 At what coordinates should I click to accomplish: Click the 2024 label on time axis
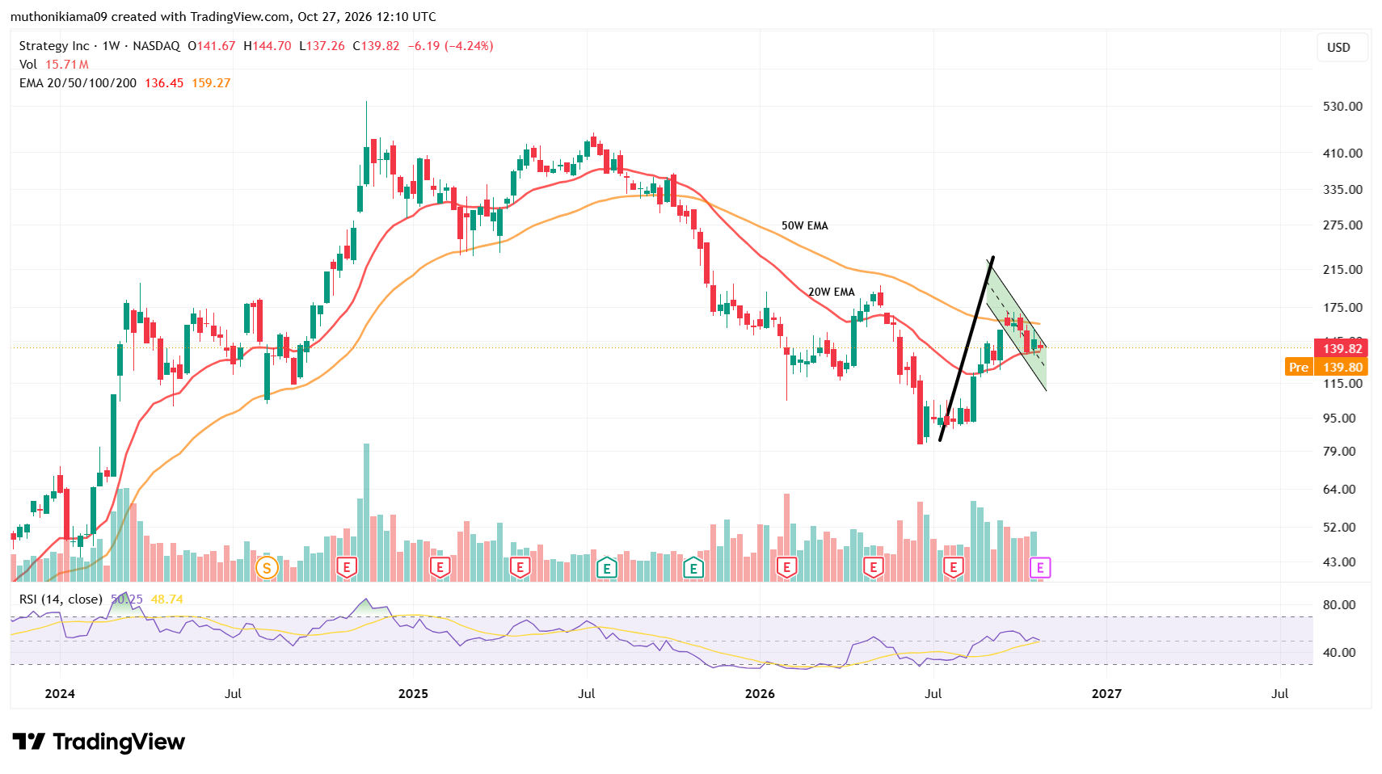[x=60, y=693]
